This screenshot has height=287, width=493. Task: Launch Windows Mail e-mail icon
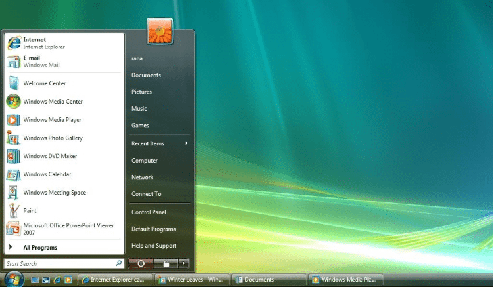(x=39, y=62)
